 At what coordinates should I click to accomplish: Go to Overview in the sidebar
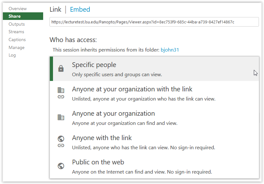(18, 9)
